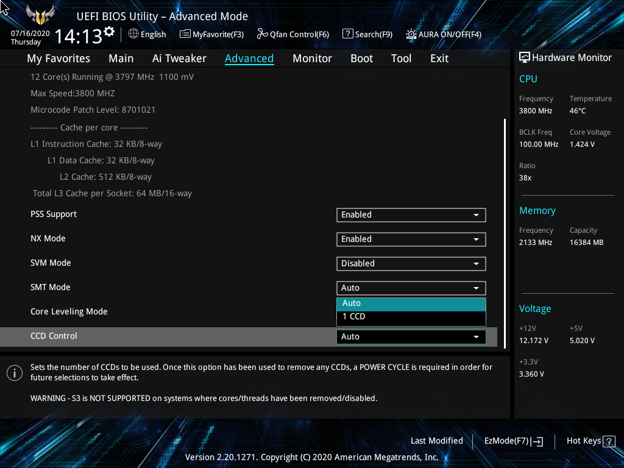The width and height of the screenshot is (624, 468).
Task: Click the AURA light bulb icon
Action: coord(411,34)
